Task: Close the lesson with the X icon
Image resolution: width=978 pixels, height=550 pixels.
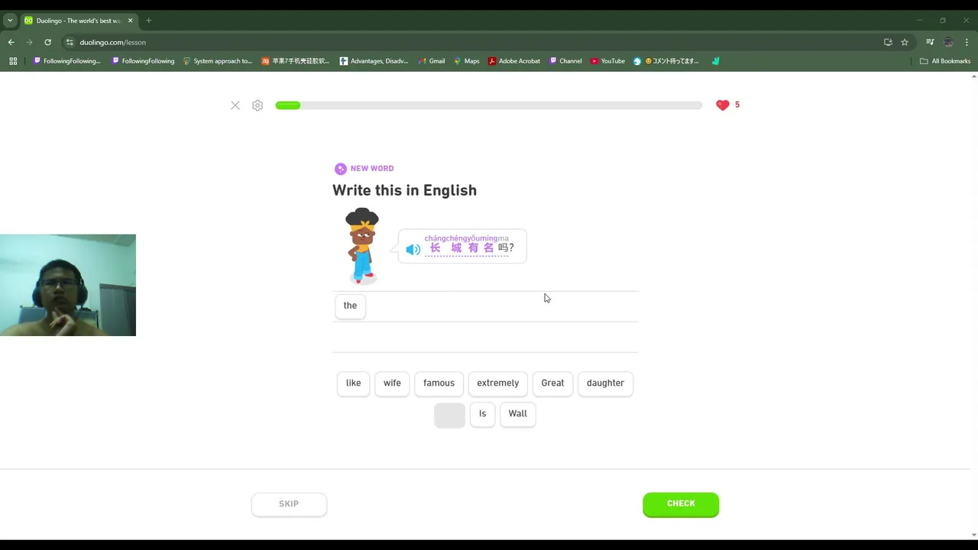Action: [235, 105]
